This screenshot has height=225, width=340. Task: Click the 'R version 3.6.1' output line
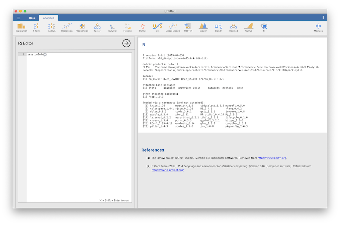coord(163,55)
